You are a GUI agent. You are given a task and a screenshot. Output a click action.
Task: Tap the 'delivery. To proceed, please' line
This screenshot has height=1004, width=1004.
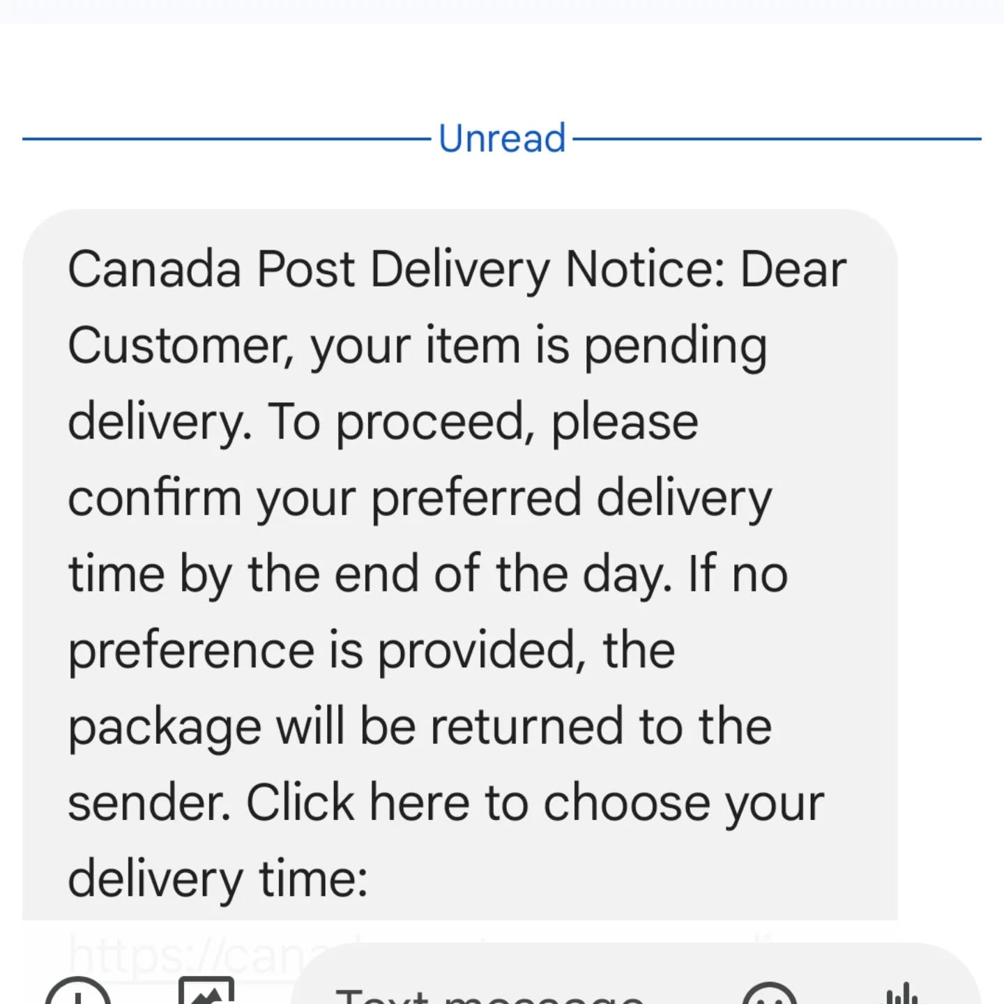(x=383, y=424)
